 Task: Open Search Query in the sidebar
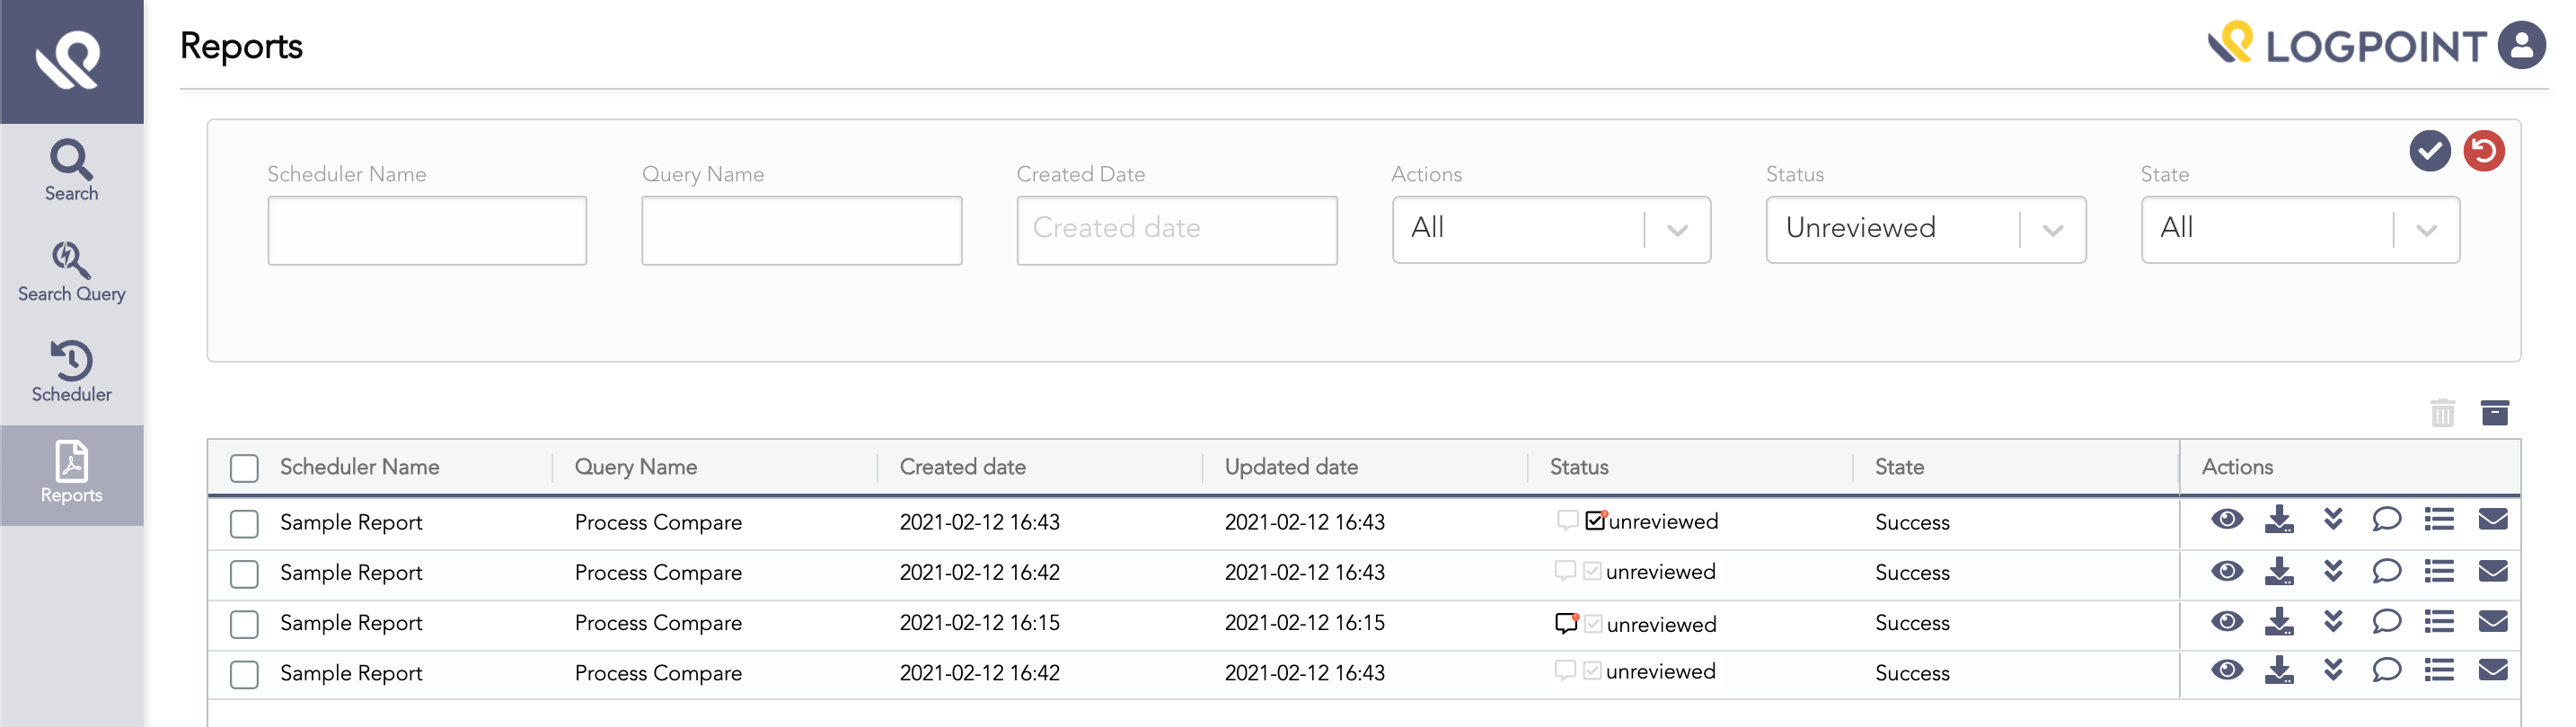click(x=71, y=272)
